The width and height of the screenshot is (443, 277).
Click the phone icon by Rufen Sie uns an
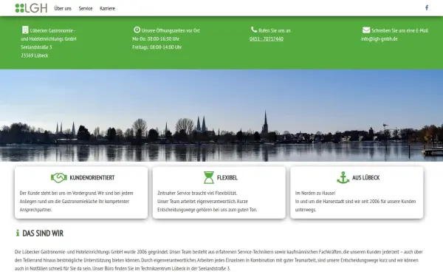tap(254, 30)
